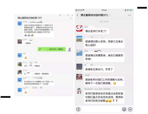
Task: Click the pin window icon in desktop chat
Action: coord(60,15)
